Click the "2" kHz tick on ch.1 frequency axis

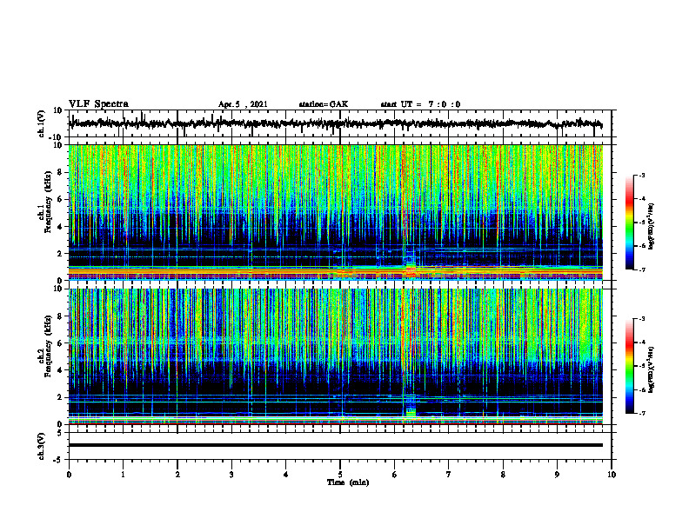point(61,254)
